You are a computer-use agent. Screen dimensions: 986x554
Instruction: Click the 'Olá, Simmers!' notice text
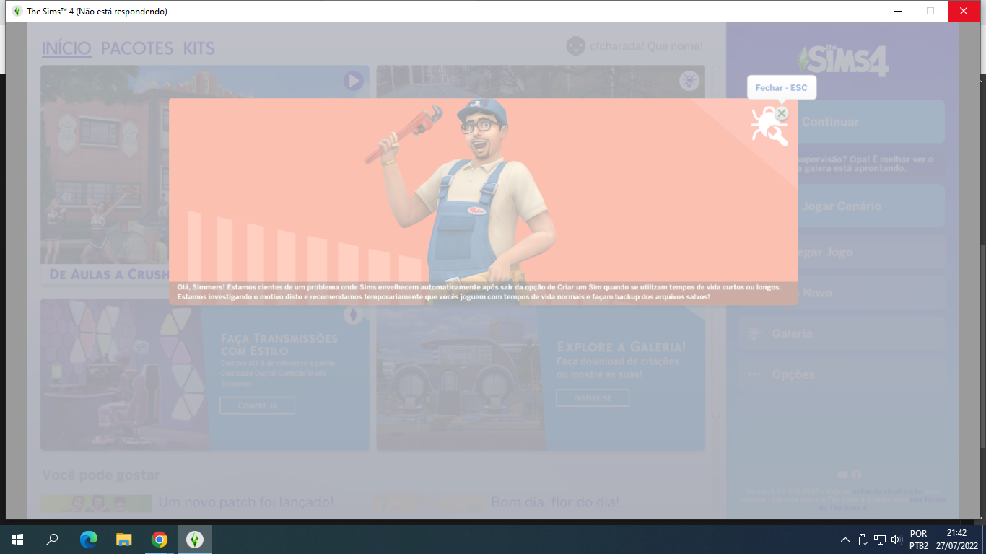point(479,291)
